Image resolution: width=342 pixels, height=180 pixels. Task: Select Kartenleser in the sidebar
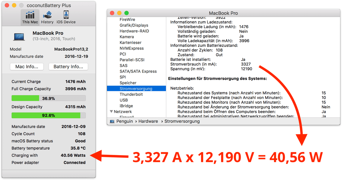130,43
